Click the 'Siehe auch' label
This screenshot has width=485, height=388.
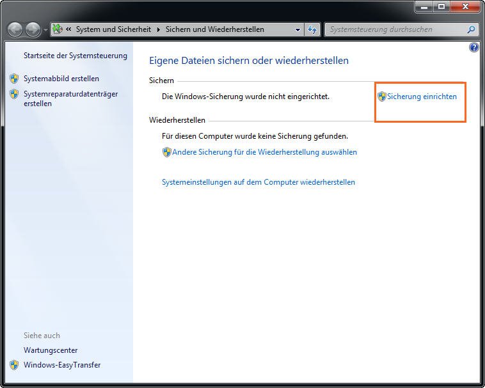coord(42,336)
